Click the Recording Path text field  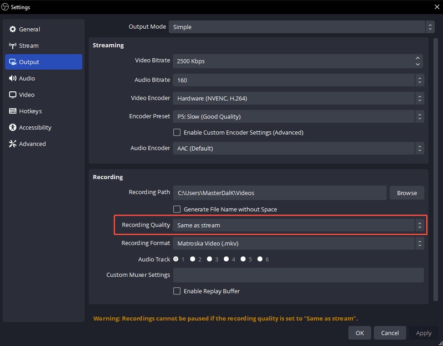pos(280,193)
